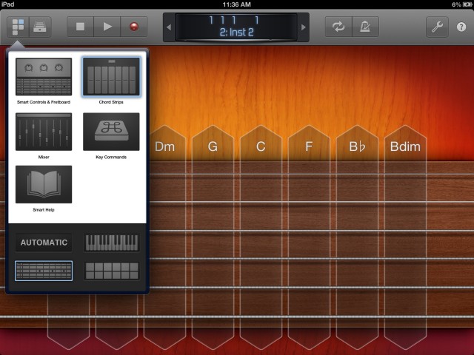Open Settings with the wrench icon
474x355 pixels.
click(438, 27)
